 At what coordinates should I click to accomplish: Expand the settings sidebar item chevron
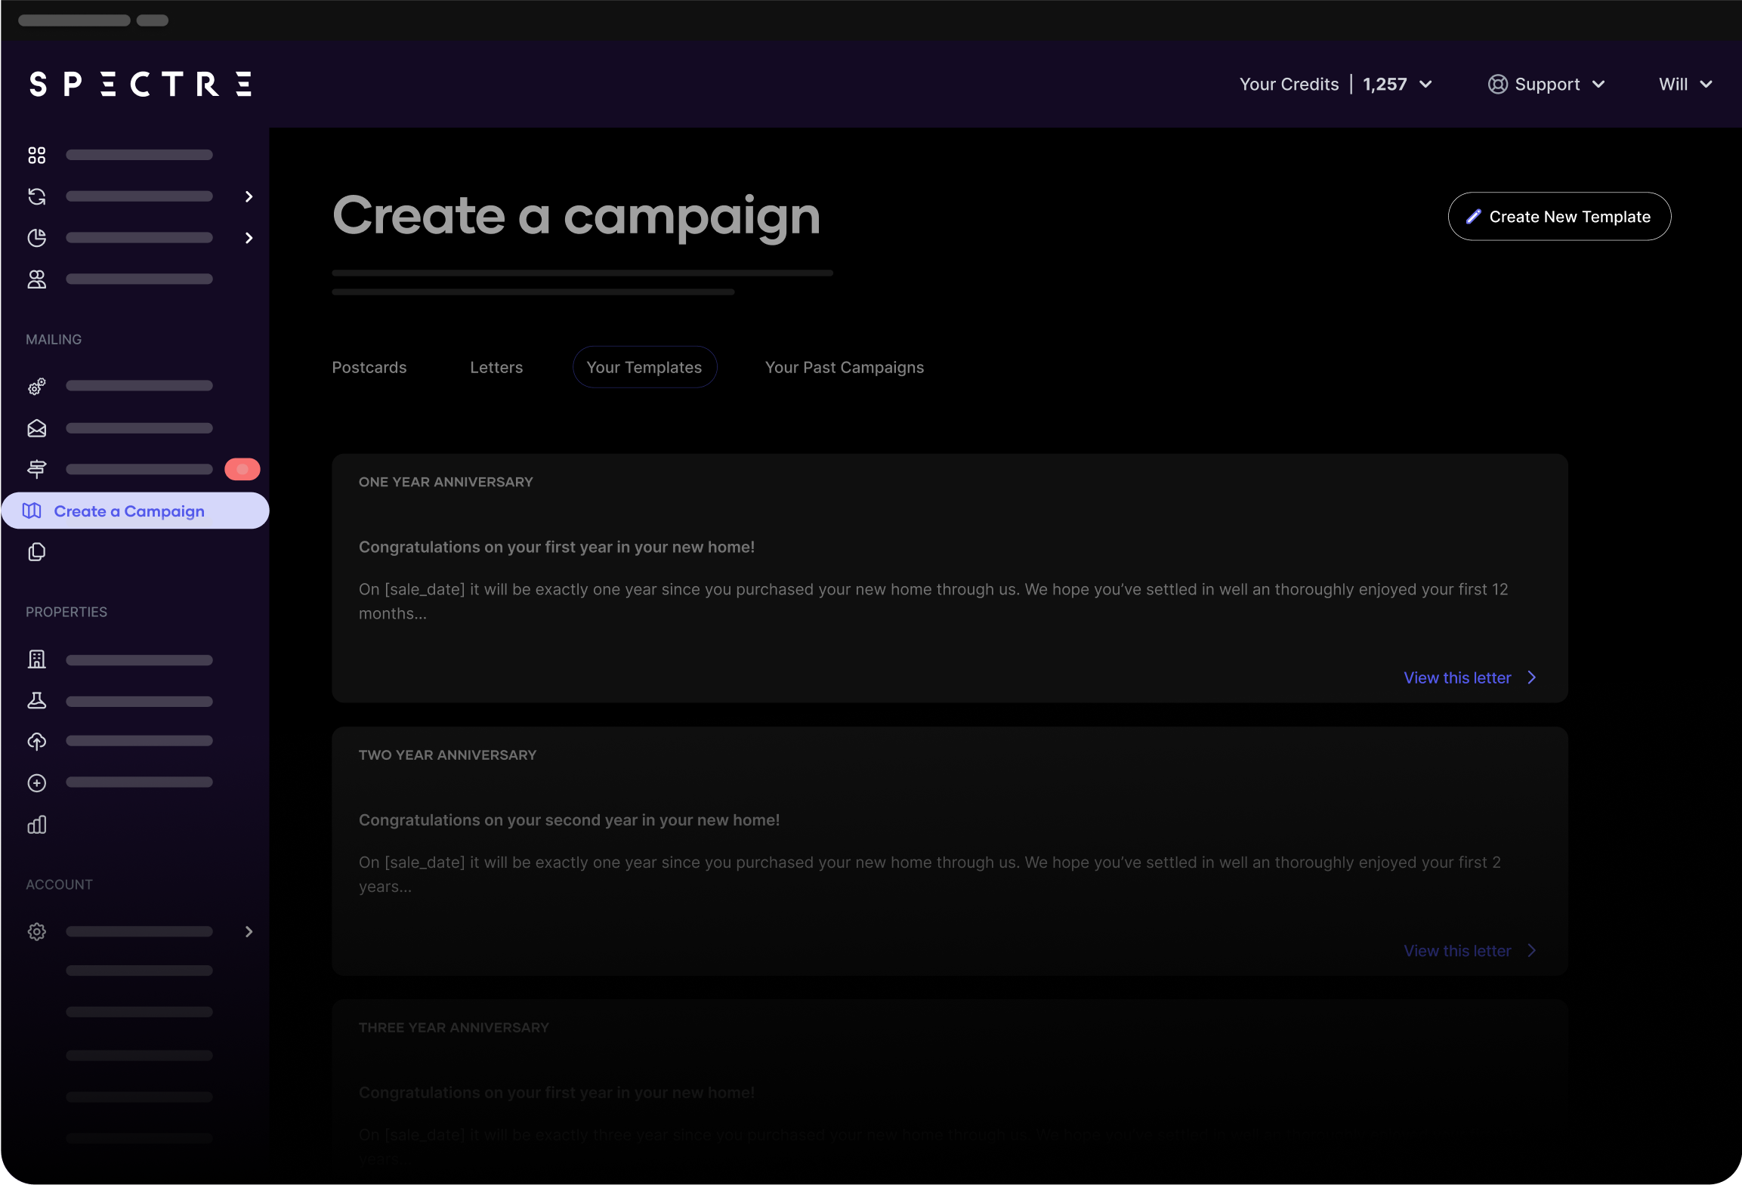tap(249, 931)
